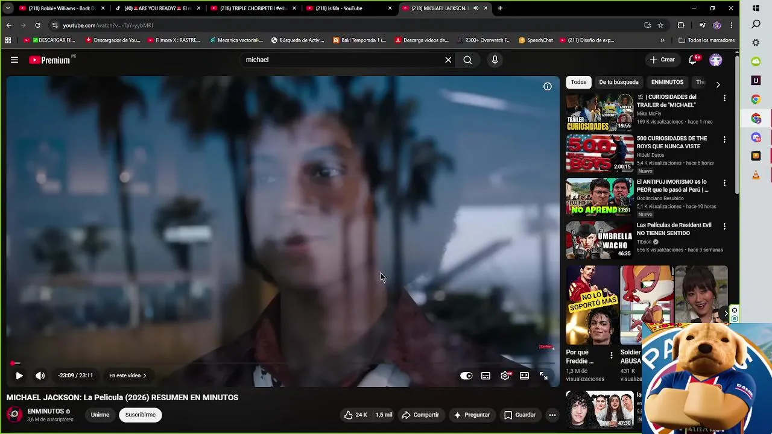The image size is (772, 434).
Task: Show hidden bookmarks overflow chevron
Action: [662, 40]
